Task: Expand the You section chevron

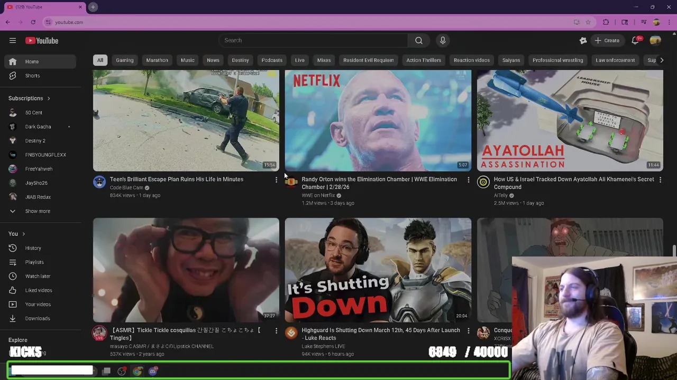Action: [x=23, y=234]
